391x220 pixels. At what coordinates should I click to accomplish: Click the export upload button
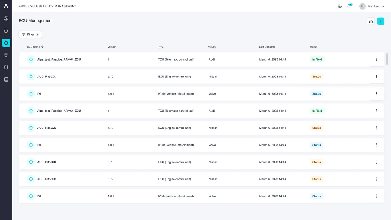[371, 21]
